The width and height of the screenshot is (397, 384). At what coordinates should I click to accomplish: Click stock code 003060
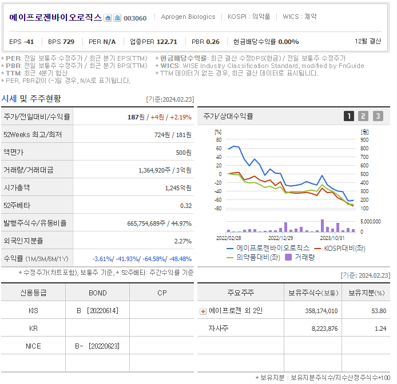tap(135, 18)
